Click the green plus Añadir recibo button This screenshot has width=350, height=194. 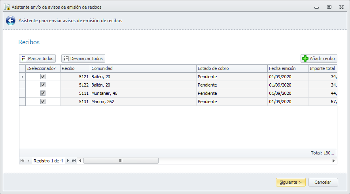(319, 58)
